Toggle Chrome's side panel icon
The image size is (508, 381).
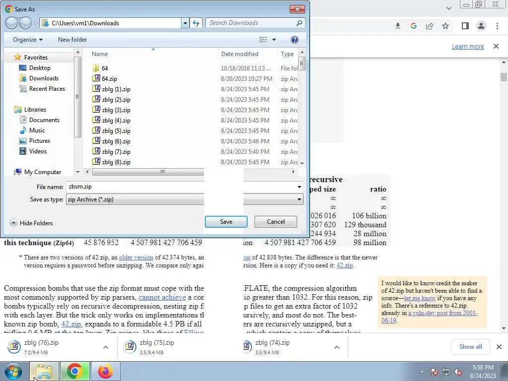point(465,26)
